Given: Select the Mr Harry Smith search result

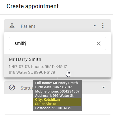Looking at the screenshot, I should click(x=57, y=66).
